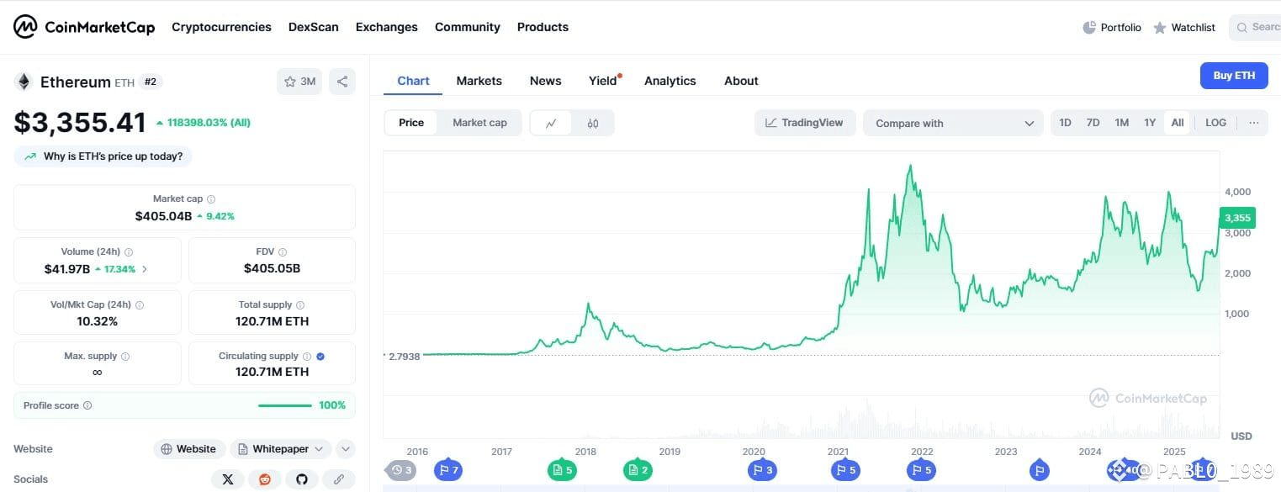Click the green document marker with 2
This screenshot has height=492, width=1281.
click(x=638, y=470)
